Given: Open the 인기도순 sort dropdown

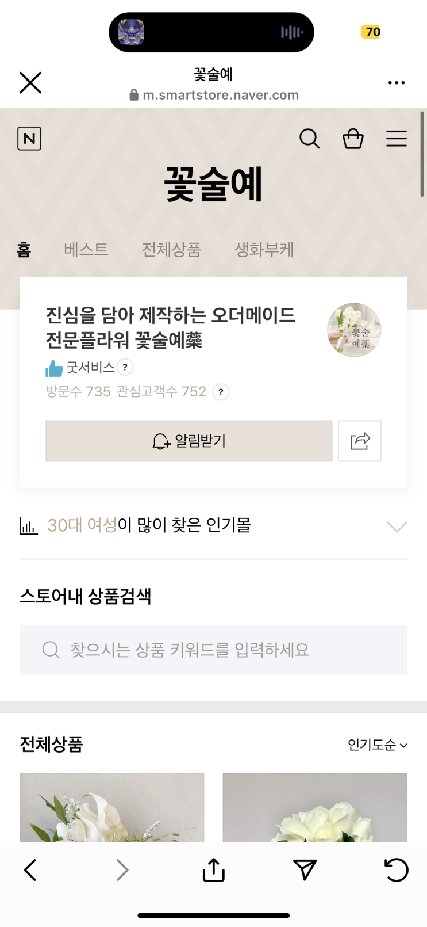Looking at the screenshot, I should [377, 745].
